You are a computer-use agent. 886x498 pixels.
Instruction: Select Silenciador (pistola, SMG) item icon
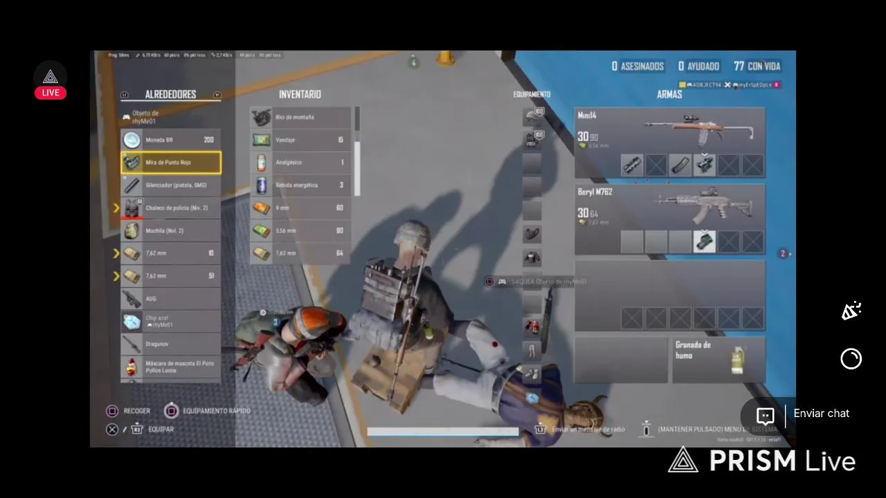pos(132,185)
